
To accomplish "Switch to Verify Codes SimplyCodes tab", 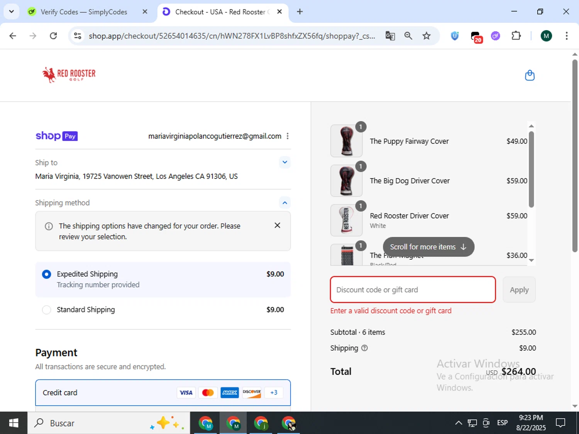I will click(84, 12).
